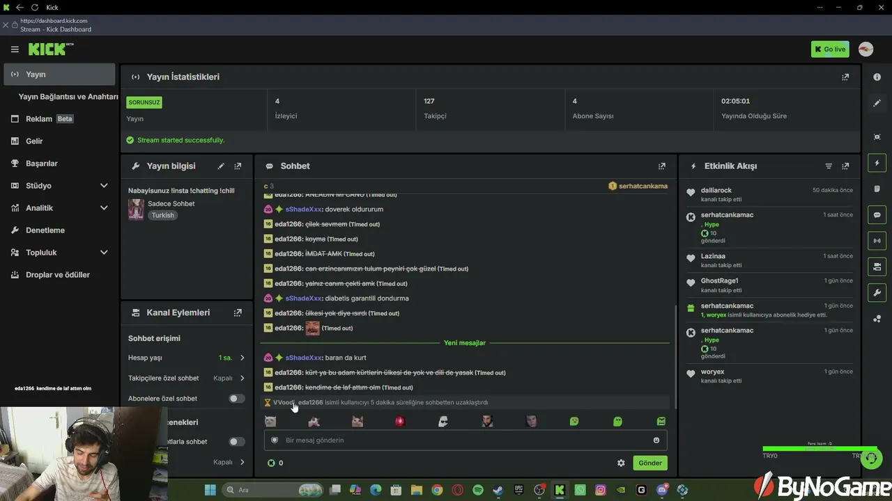
Task: Pop out the Etkinlik Akışı panel
Action: [x=845, y=166]
